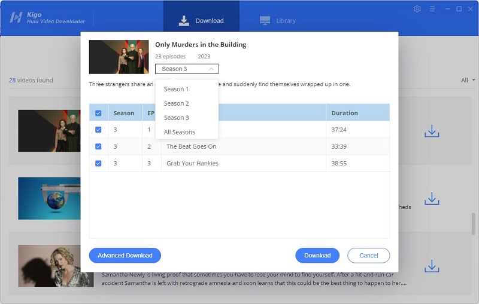Toggle the select-all checkbox in table header
This screenshot has height=304, width=479.
98,113
